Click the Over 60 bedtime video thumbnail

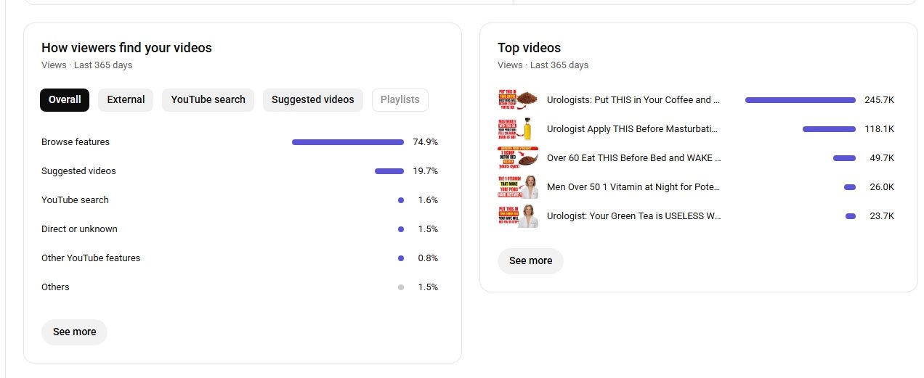pyautogui.click(x=517, y=158)
